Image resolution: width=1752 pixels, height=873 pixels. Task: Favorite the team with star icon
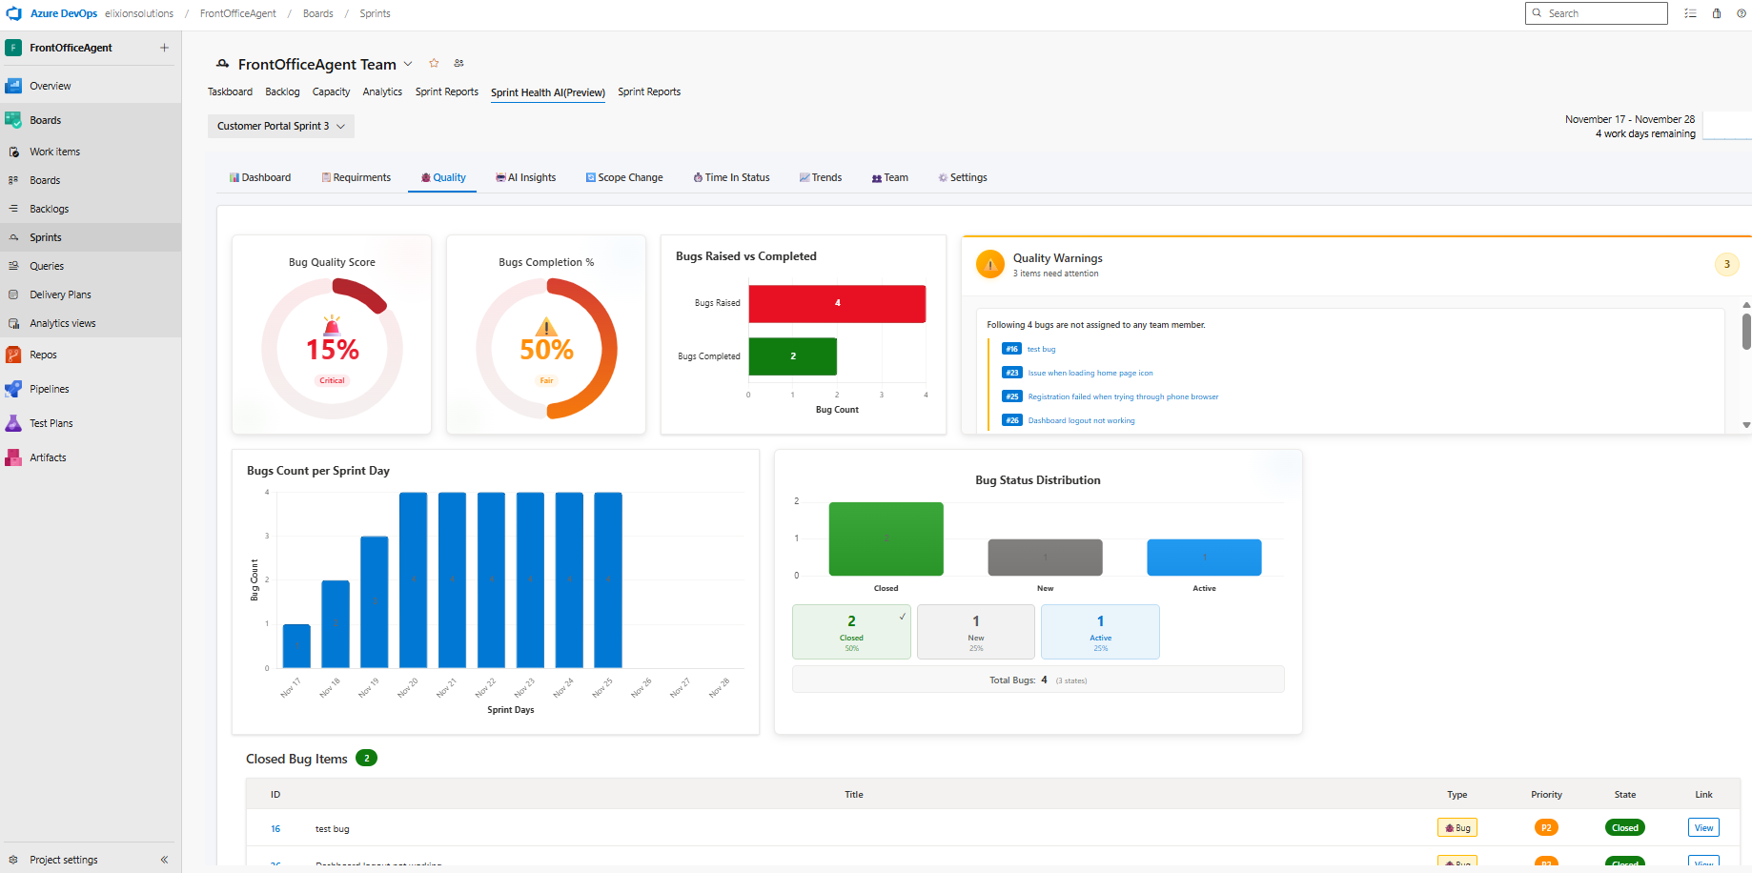434,63
